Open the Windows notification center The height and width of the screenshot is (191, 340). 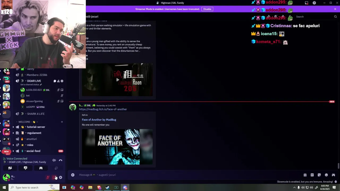tap(334, 188)
